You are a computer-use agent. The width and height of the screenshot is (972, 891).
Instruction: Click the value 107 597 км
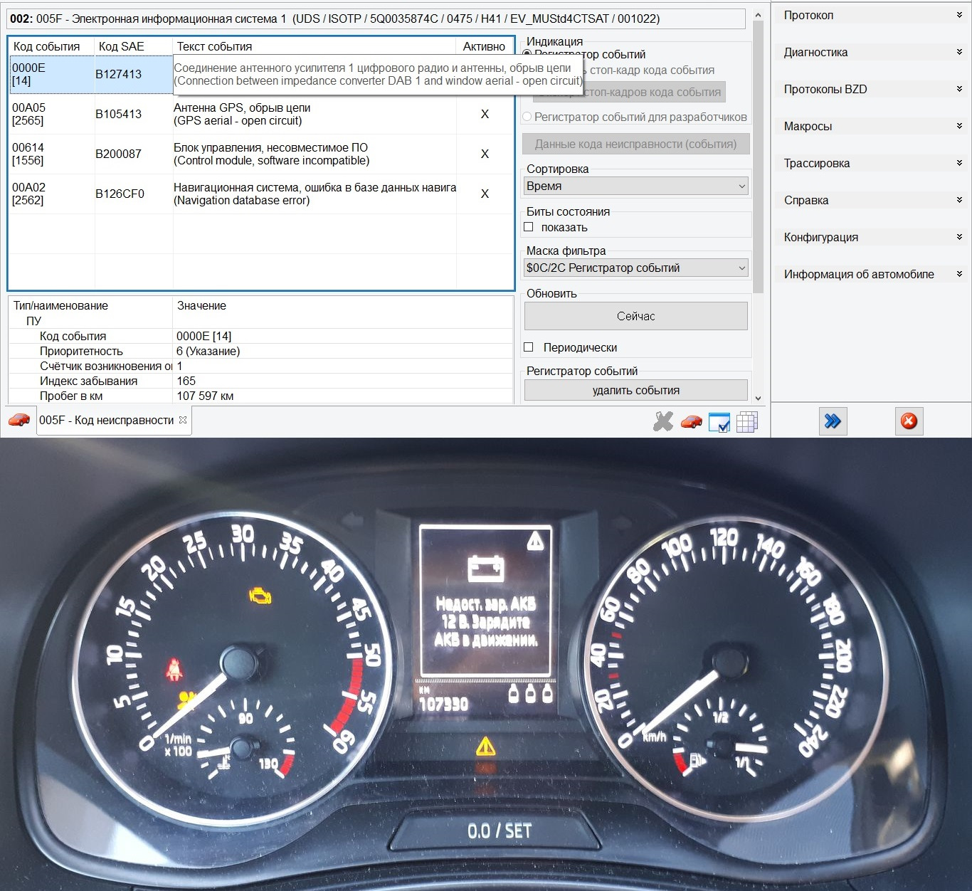(x=205, y=396)
